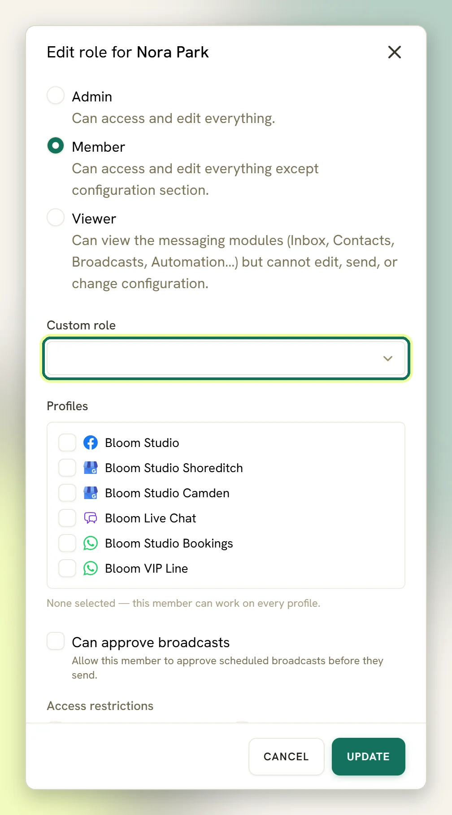Check the Bloom Studio Camden profile
The width and height of the screenshot is (452, 815).
coord(67,493)
